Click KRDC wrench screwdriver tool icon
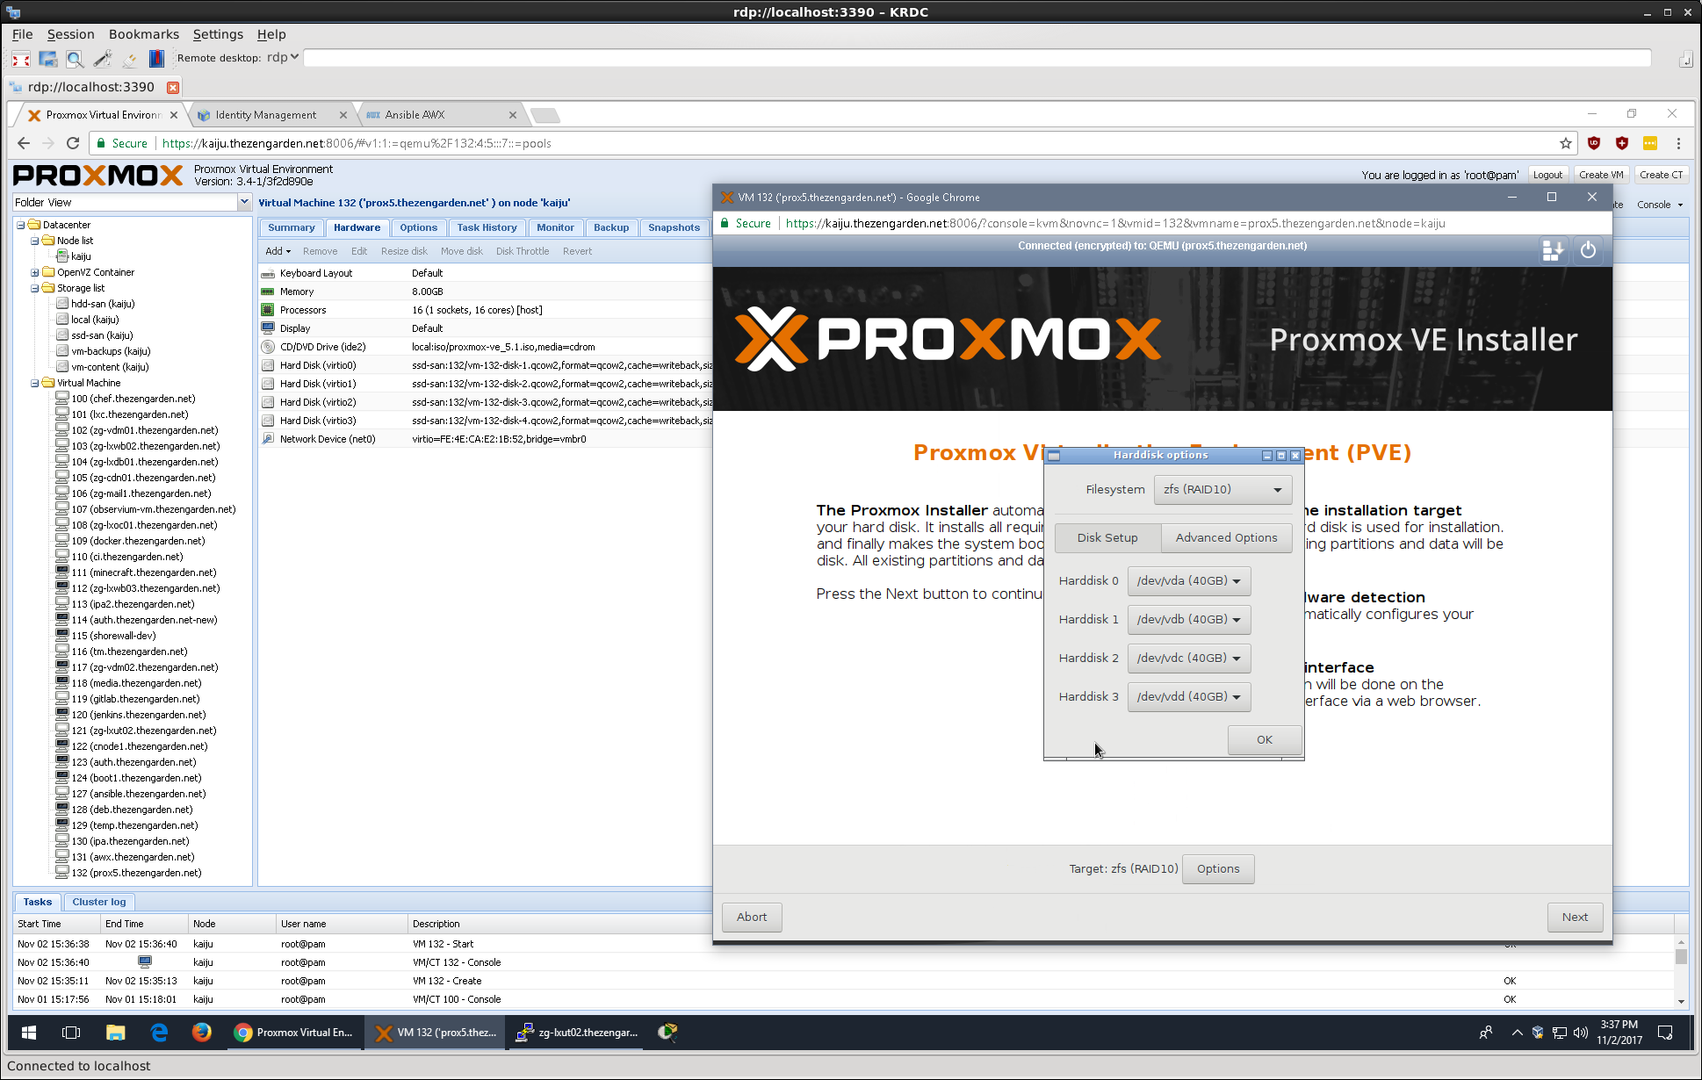Screen dimensions: 1702x1080 pos(103,59)
